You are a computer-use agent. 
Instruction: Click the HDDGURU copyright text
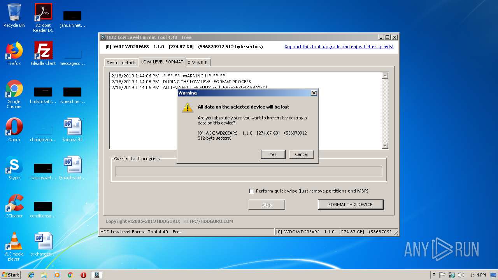169,221
